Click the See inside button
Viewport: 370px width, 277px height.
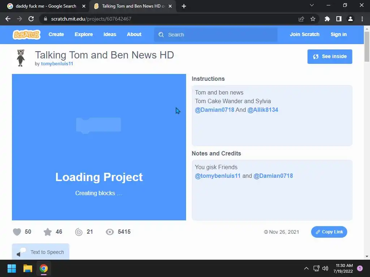330,57
